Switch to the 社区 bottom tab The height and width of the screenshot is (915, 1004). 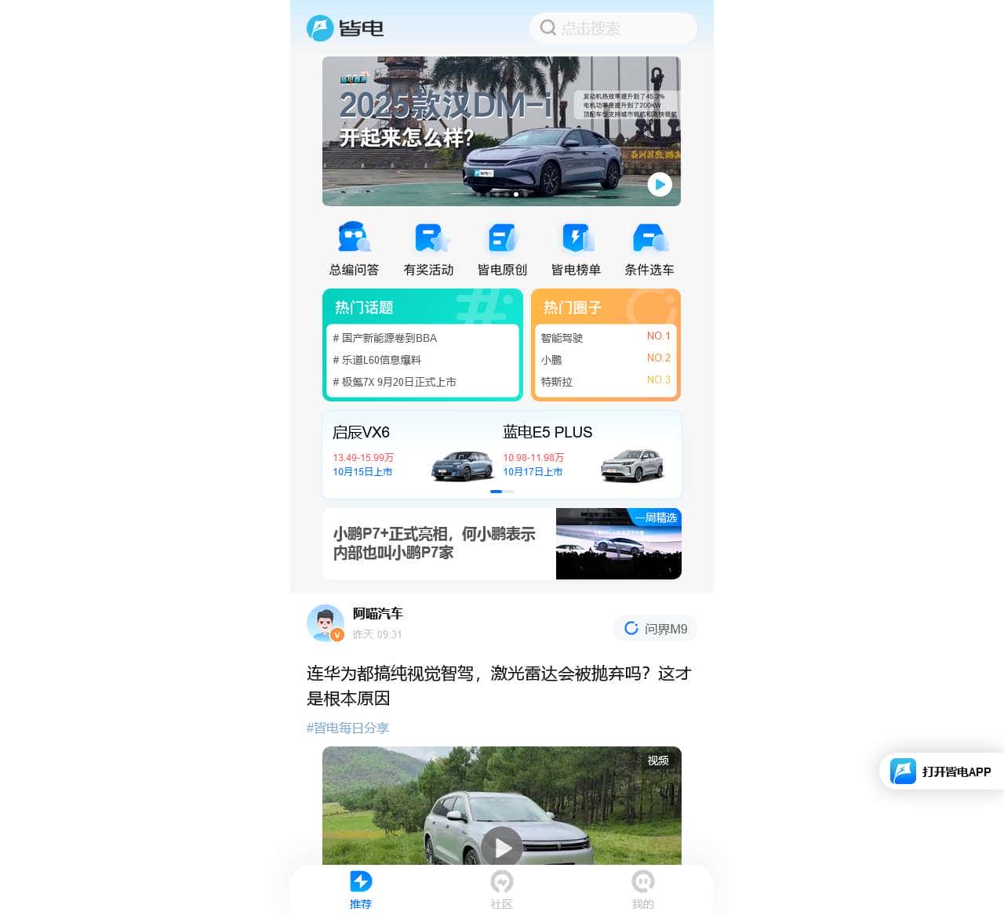coord(502,890)
